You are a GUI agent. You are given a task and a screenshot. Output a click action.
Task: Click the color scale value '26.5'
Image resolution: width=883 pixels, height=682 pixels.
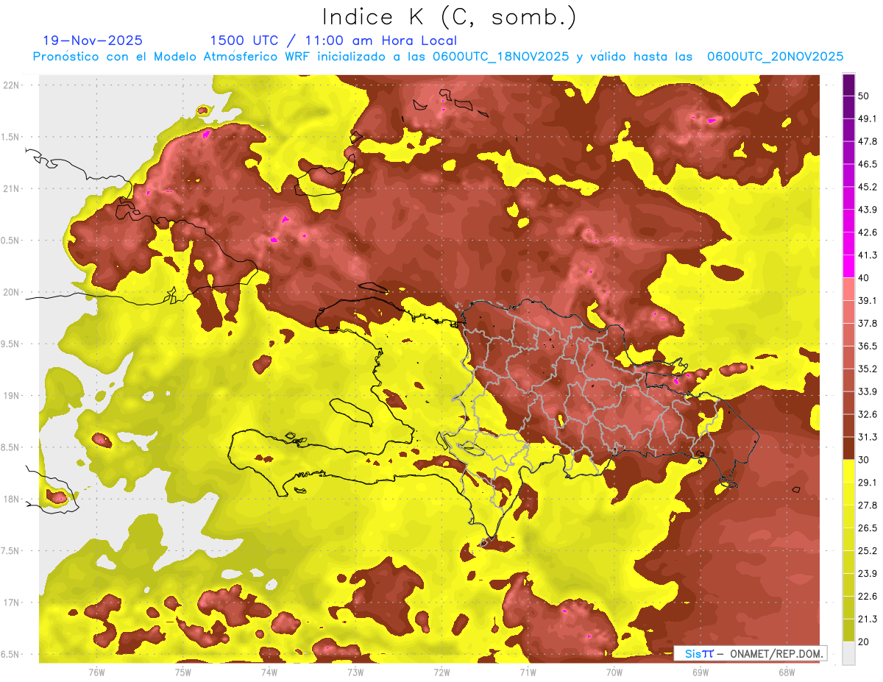pos(868,528)
